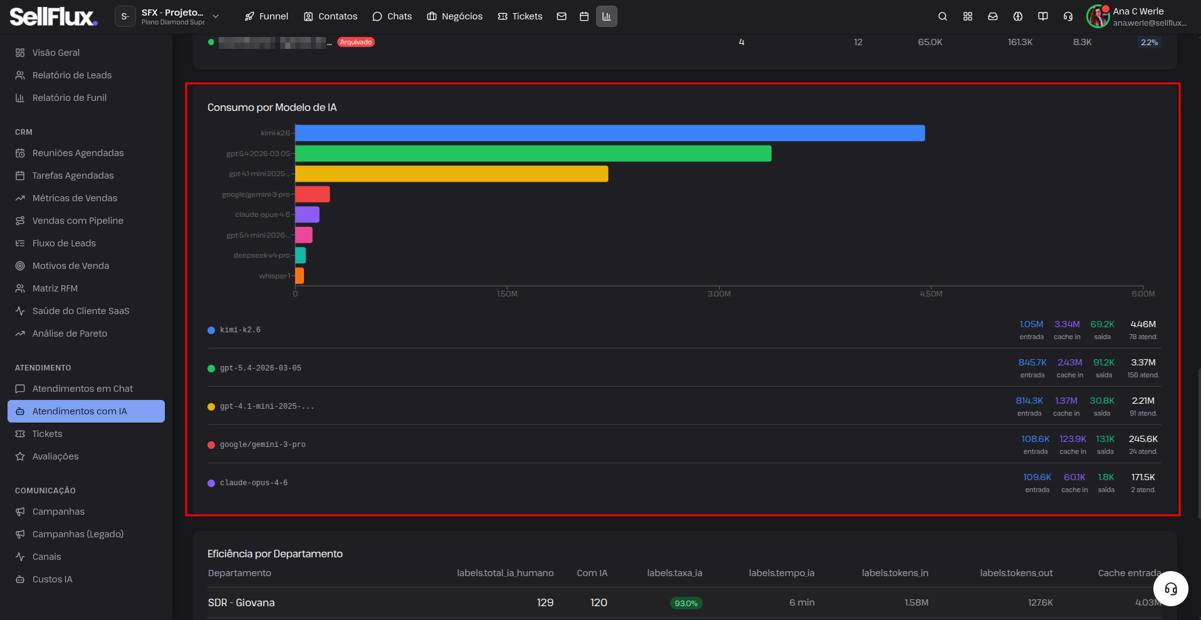Image resolution: width=1201 pixels, height=620 pixels.
Task: Open the book documentation icon in header
Action: click(x=1043, y=16)
